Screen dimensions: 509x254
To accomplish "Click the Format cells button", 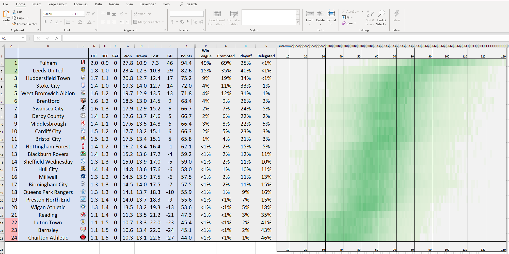I will pyautogui.click(x=331, y=18).
